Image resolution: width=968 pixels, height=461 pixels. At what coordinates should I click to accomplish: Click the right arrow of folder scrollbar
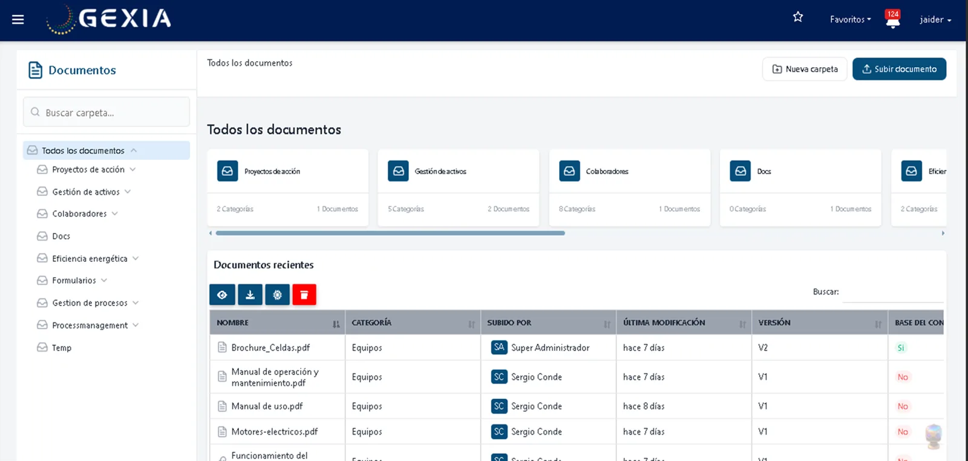tap(943, 233)
